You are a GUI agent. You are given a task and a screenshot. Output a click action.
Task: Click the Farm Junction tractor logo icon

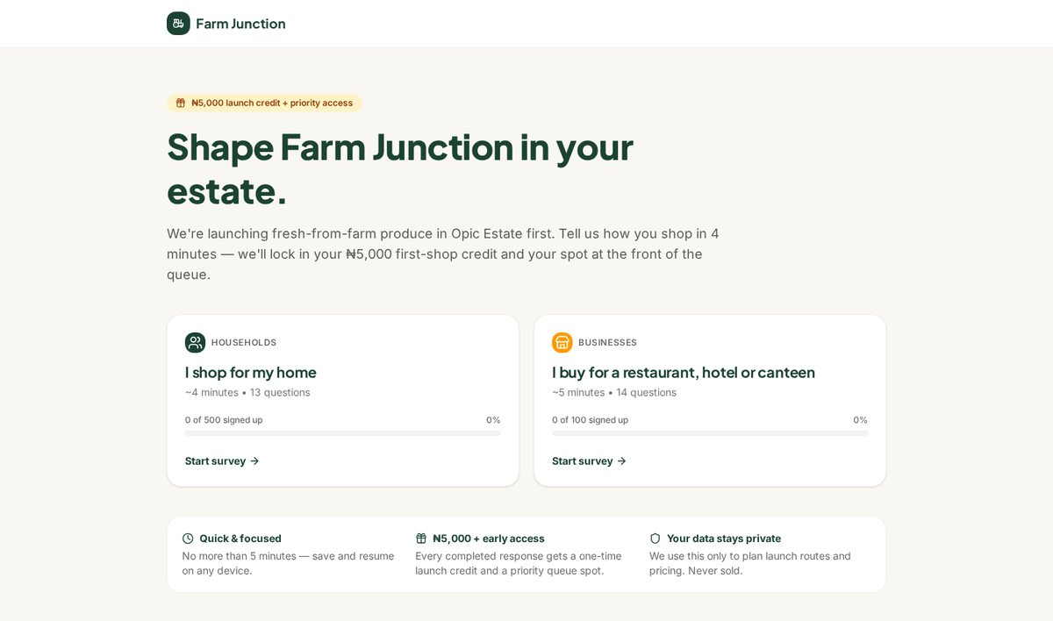(178, 24)
